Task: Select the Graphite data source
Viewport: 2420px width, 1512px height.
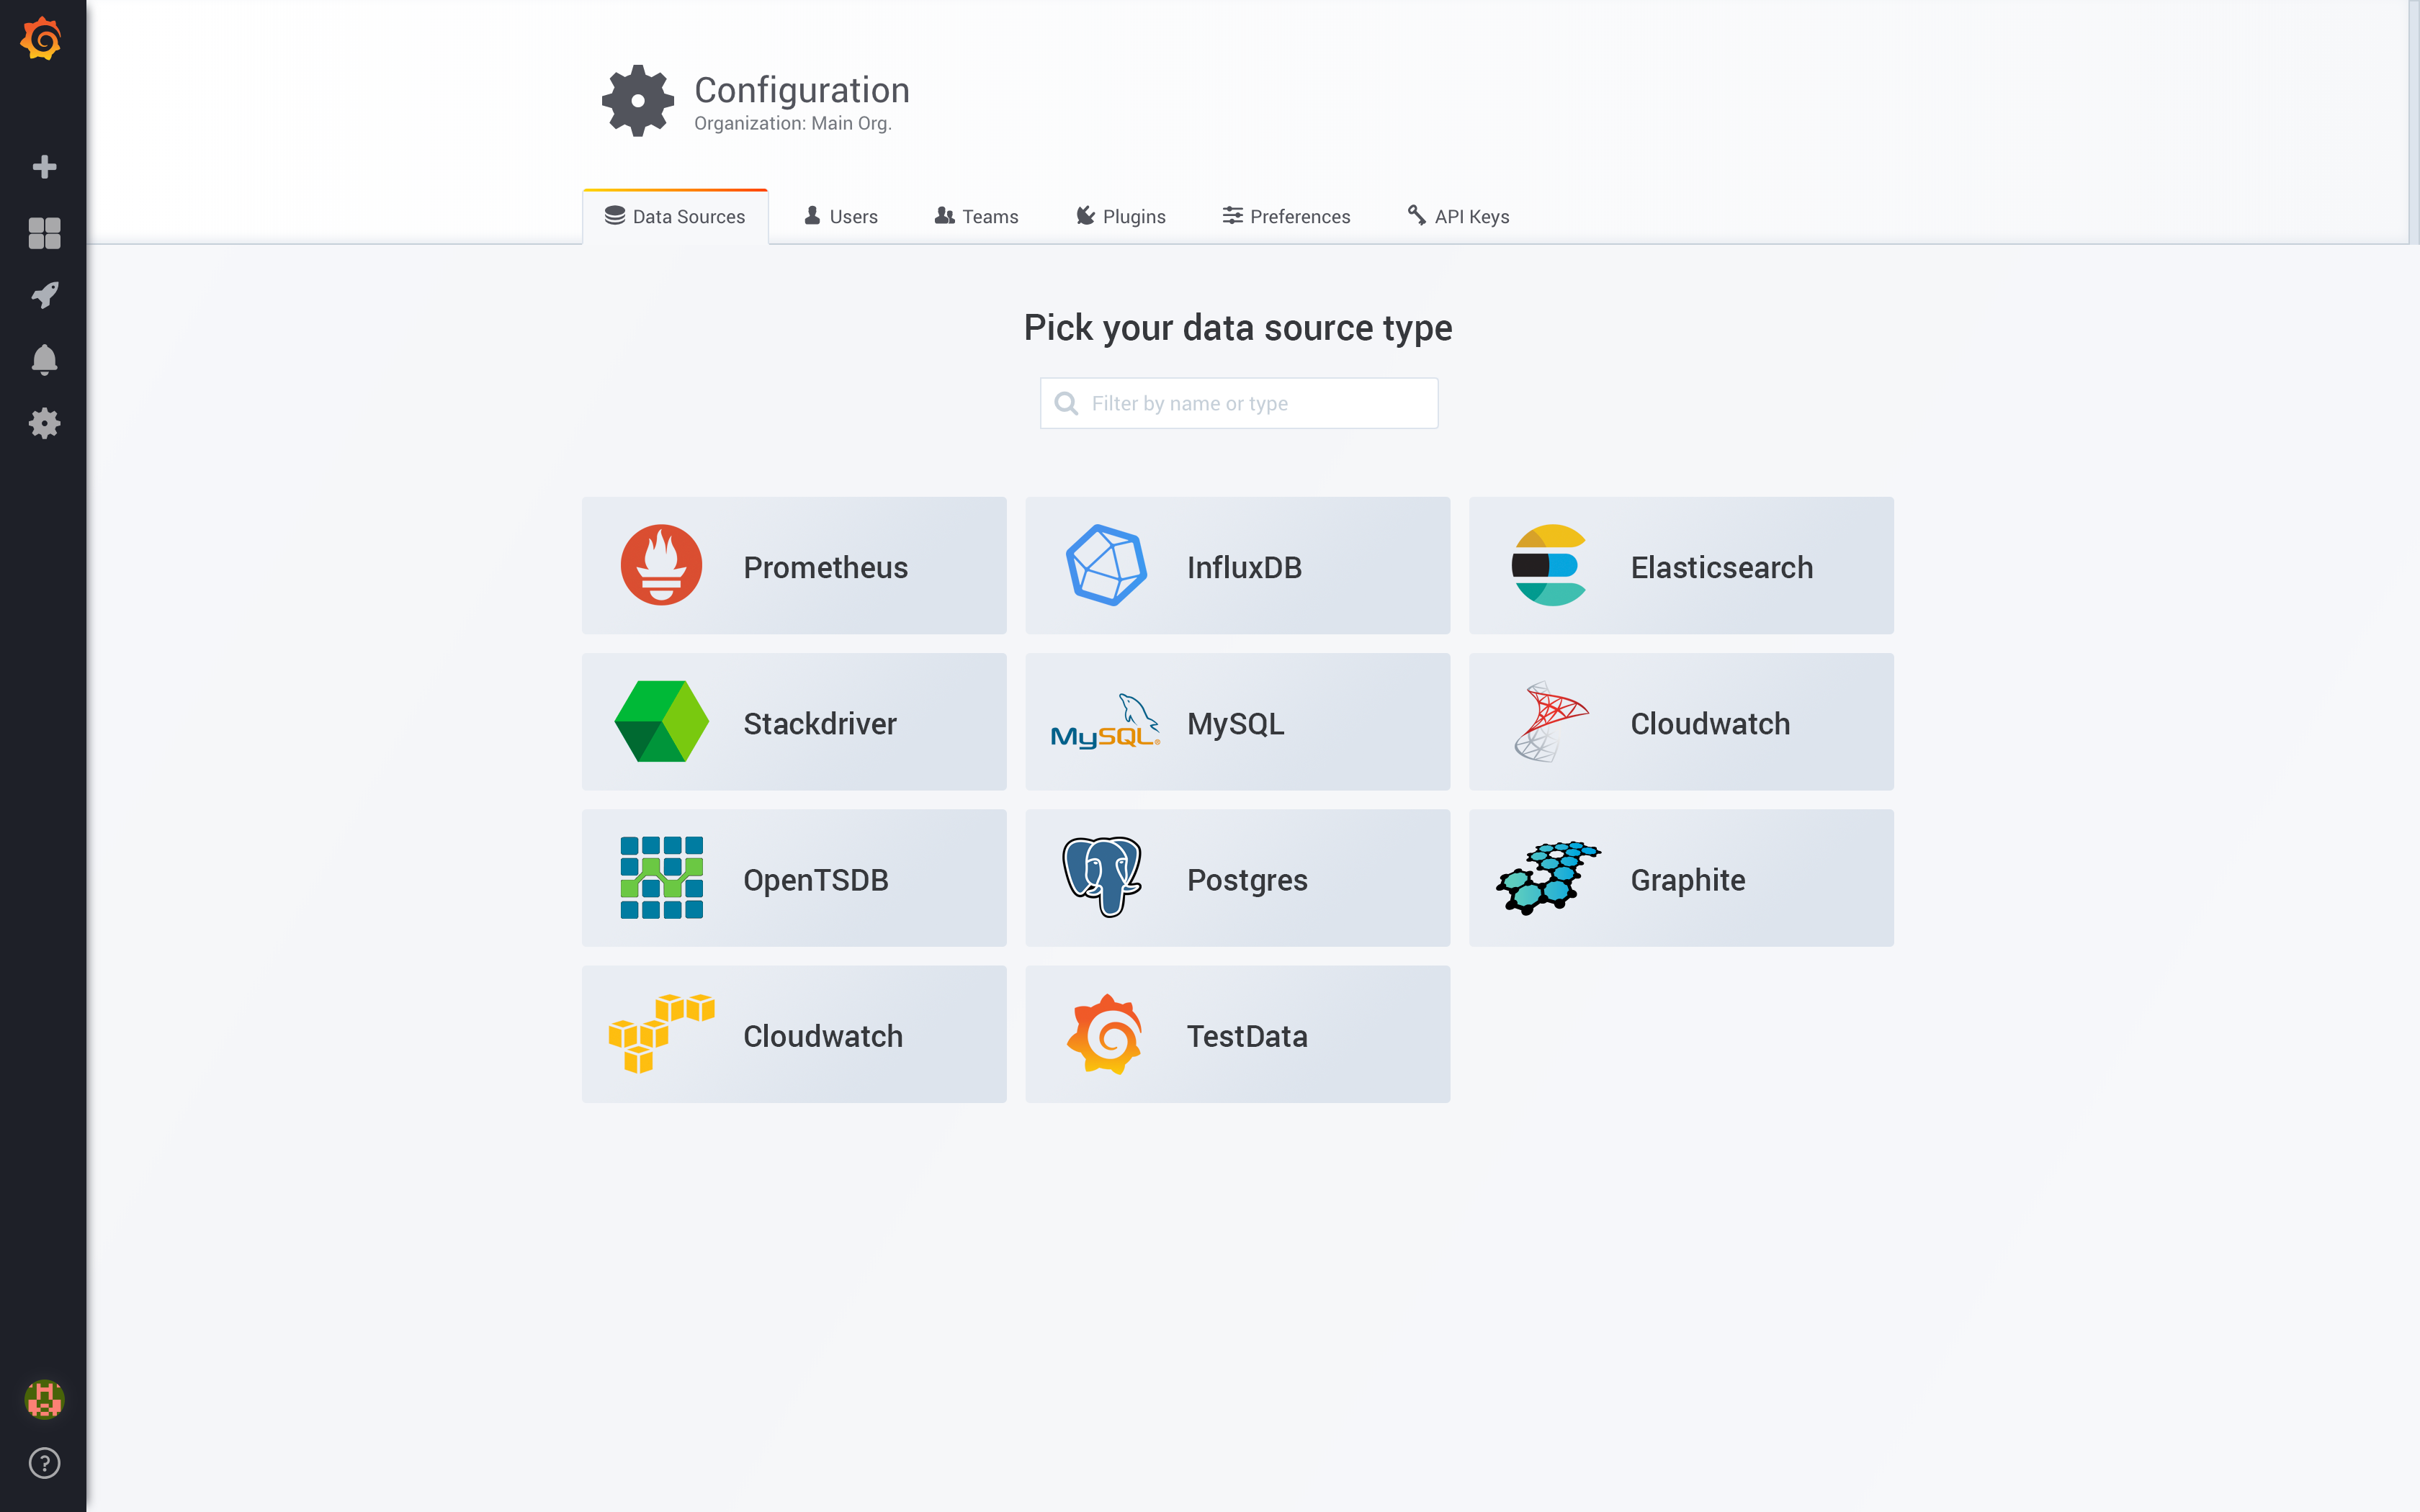Action: [1681, 878]
